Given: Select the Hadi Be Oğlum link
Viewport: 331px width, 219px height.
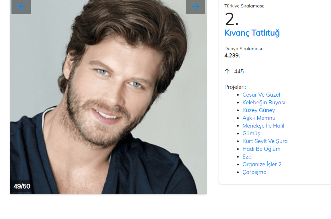Looking at the screenshot, I should coord(261,149).
